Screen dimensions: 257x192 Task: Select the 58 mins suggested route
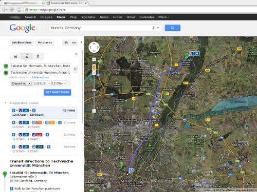point(44,149)
